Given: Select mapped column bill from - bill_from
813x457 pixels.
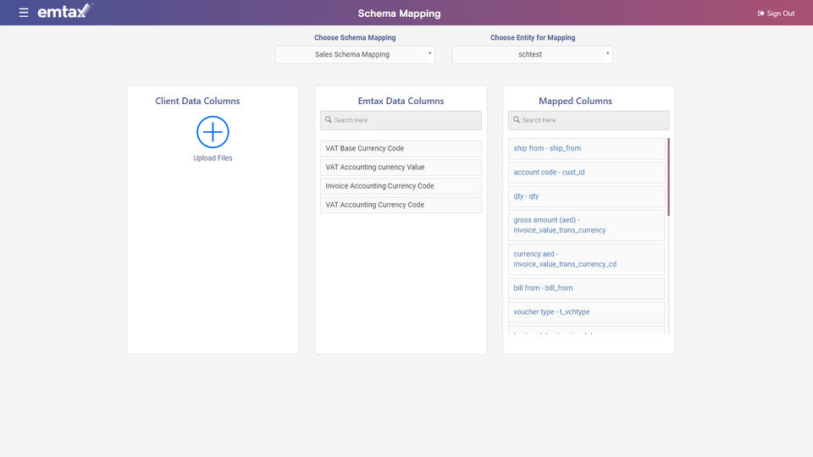Looking at the screenshot, I should 586,288.
